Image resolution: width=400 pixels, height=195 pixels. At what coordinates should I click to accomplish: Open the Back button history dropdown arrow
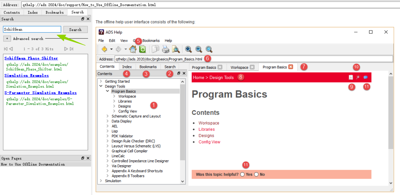pos(111,49)
